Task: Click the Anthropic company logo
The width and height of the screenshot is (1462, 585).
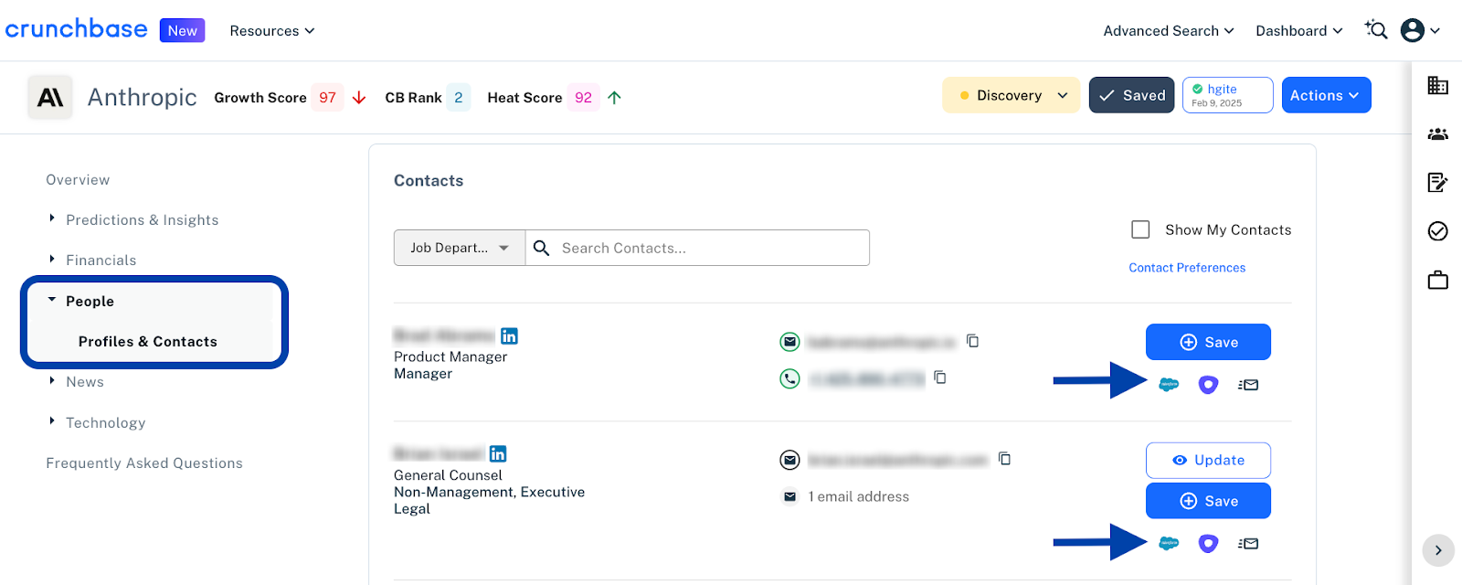Action: tap(50, 97)
